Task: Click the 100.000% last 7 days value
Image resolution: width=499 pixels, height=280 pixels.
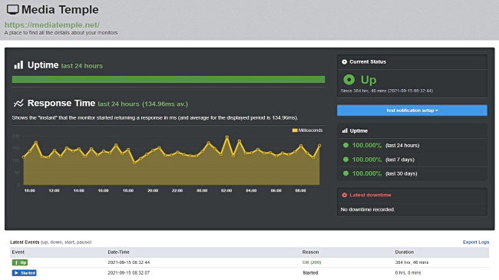Action: (x=367, y=160)
